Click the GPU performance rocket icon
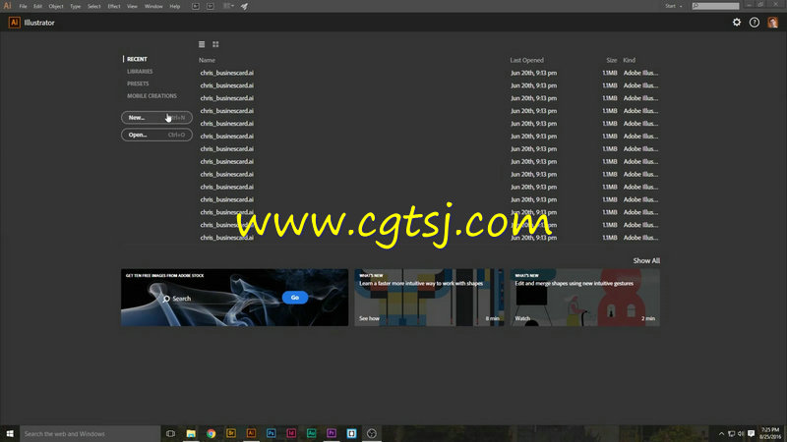The image size is (787, 442). (x=244, y=6)
